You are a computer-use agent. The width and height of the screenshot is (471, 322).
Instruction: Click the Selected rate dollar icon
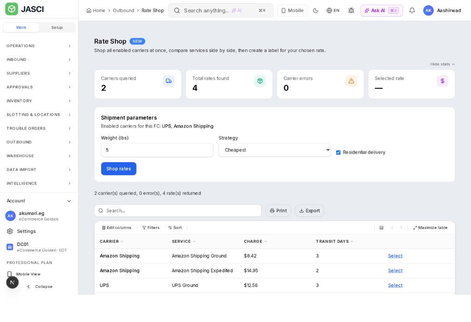[442, 81]
